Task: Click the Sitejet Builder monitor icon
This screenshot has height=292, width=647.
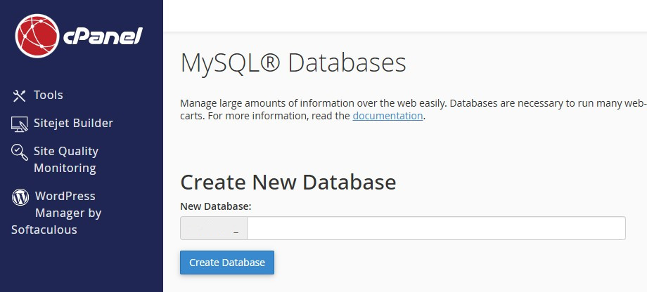Action: tap(20, 124)
